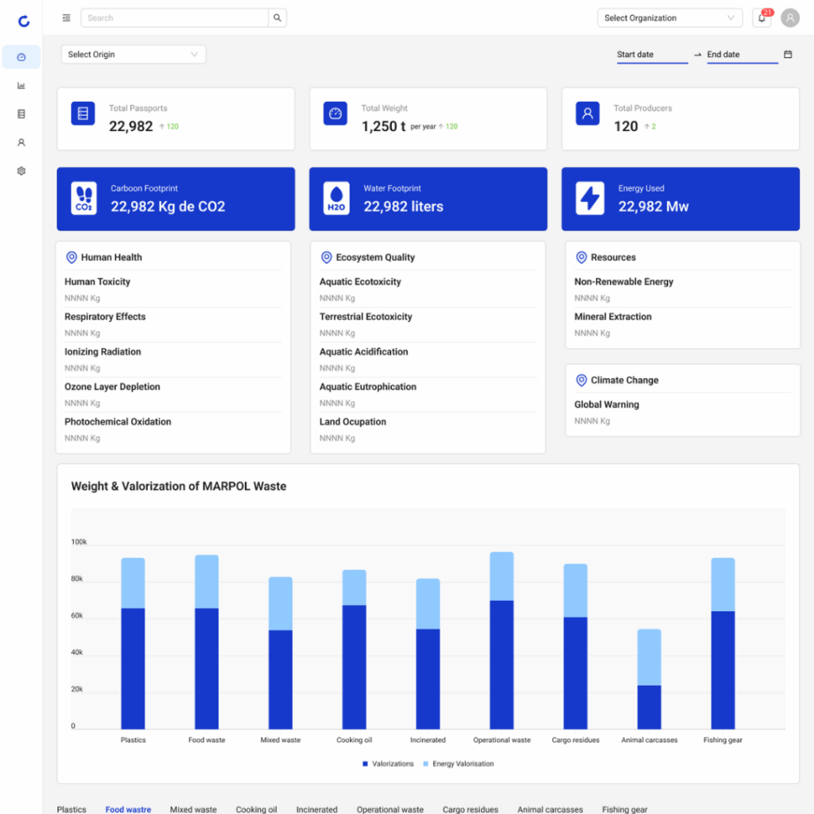Click the End date field

click(x=741, y=55)
